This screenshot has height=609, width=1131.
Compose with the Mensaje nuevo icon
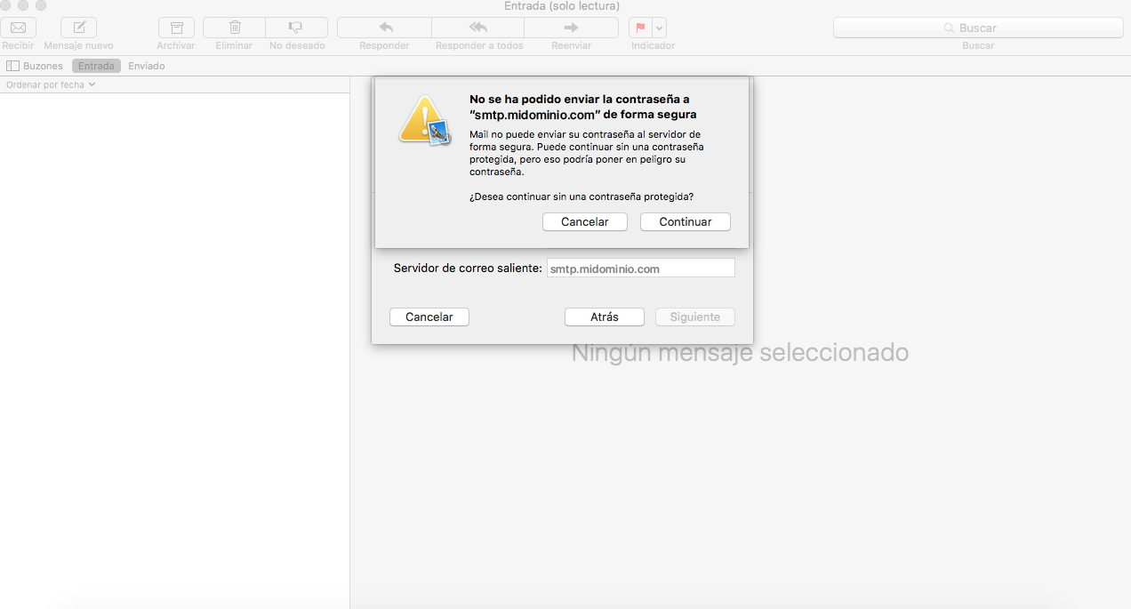point(78,28)
